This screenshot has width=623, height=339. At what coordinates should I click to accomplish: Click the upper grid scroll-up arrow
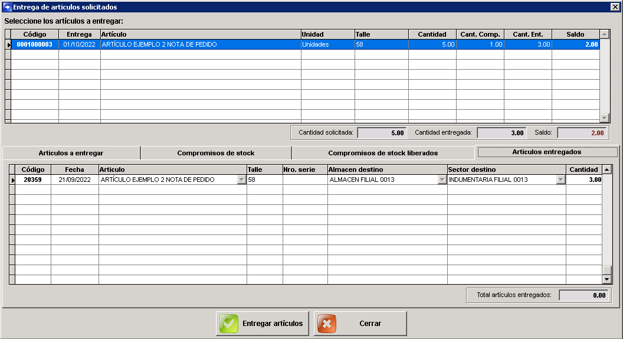(x=604, y=34)
